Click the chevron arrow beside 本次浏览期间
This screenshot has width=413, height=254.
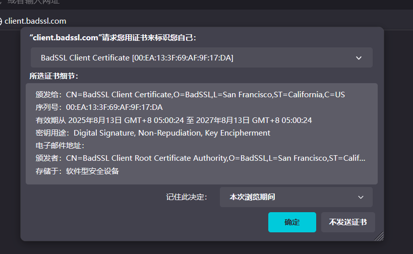click(361, 197)
